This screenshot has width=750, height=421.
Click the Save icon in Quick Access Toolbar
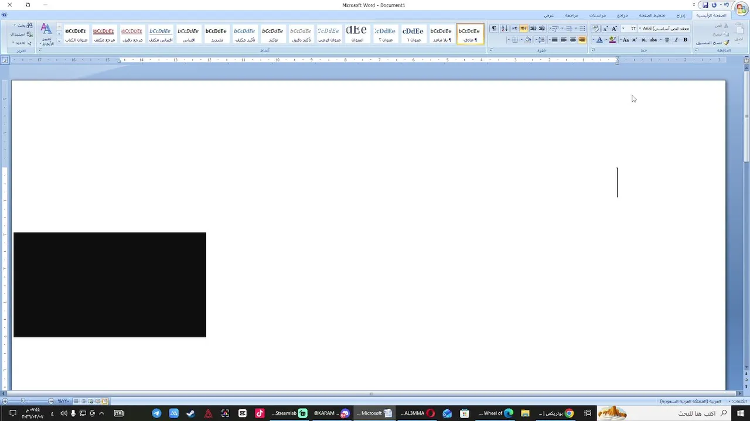(705, 5)
